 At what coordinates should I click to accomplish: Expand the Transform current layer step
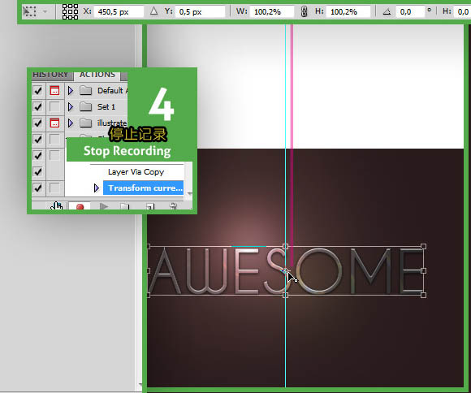point(97,188)
